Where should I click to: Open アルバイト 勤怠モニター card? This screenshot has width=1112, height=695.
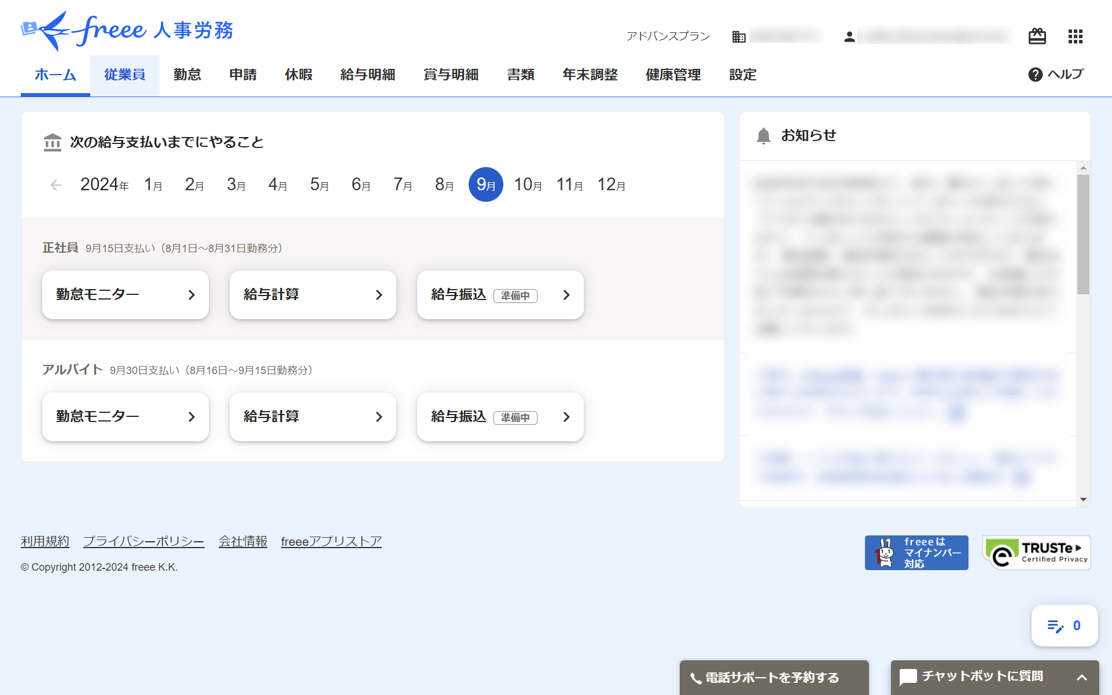[125, 417]
